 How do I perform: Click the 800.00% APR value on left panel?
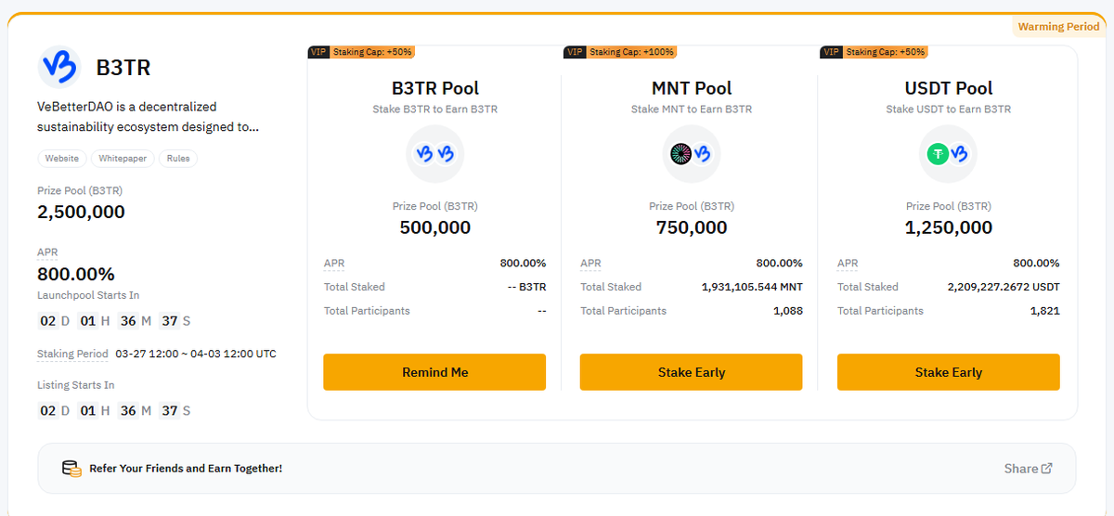tap(76, 274)
